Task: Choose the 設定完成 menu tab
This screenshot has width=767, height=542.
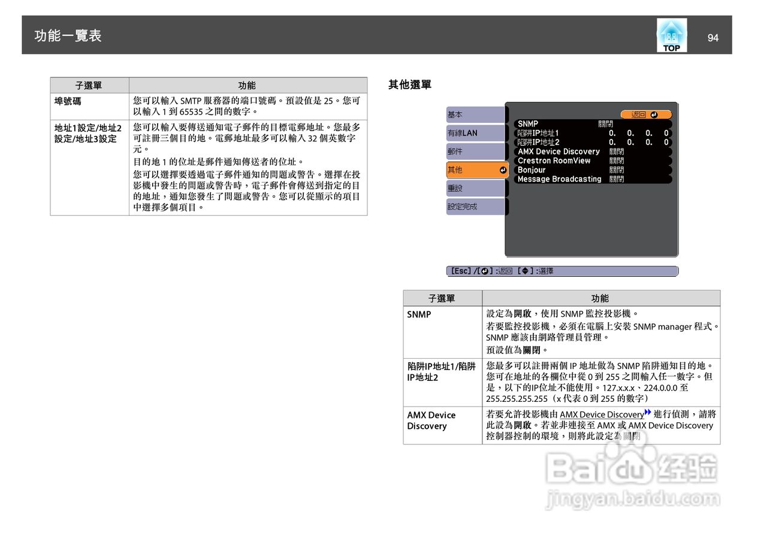Action: [476, 207]
